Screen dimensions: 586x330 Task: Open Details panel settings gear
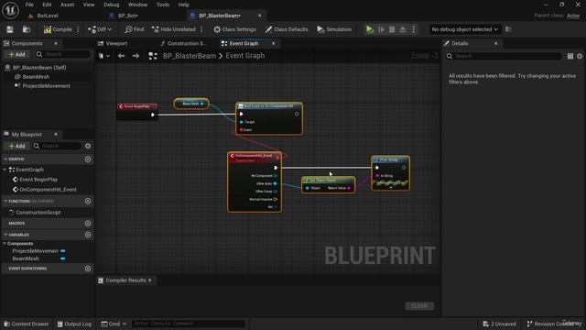(x=580, y=56)
